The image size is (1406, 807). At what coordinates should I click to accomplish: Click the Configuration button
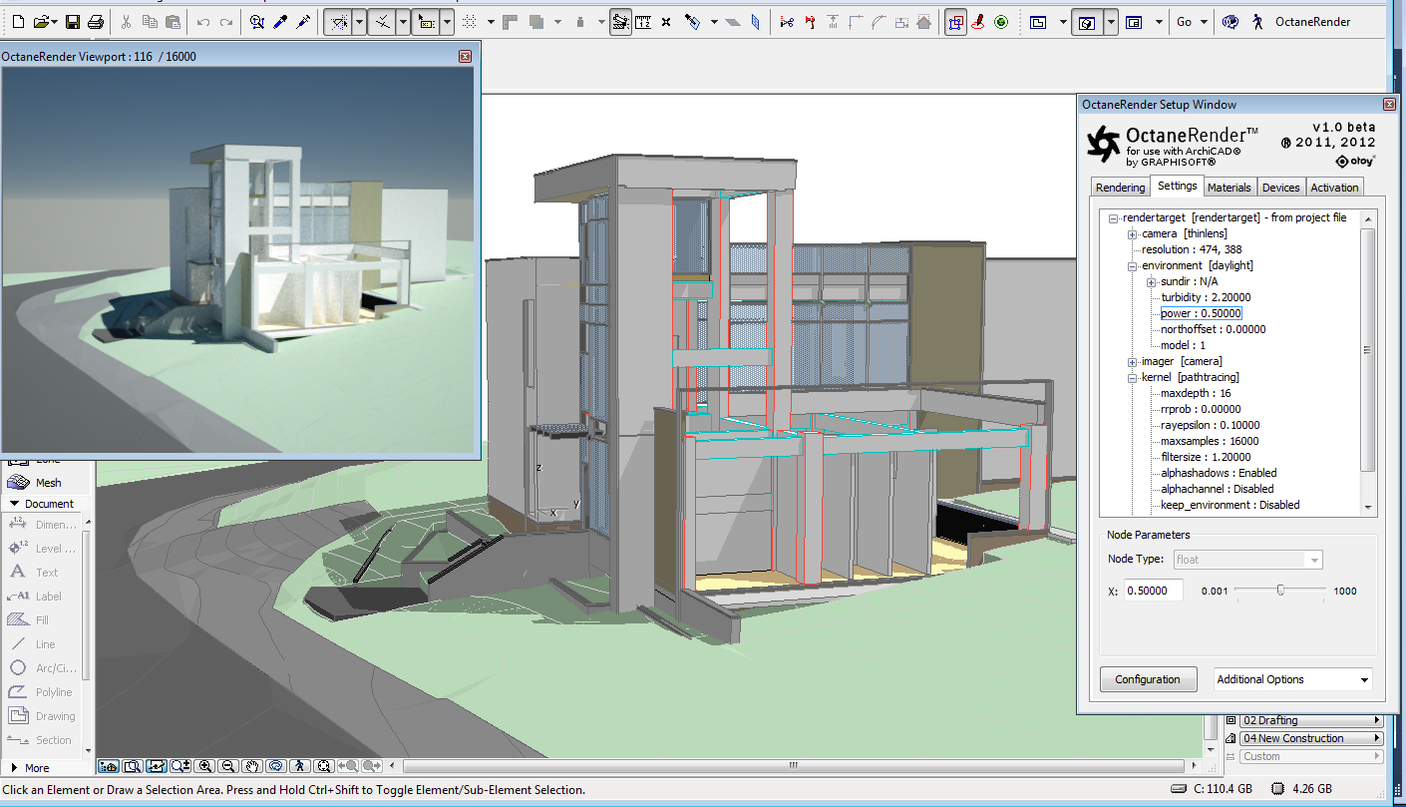(x=1147, y=679)
